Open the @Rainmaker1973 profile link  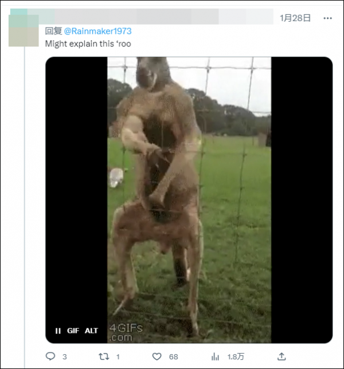tap(97, 31)
